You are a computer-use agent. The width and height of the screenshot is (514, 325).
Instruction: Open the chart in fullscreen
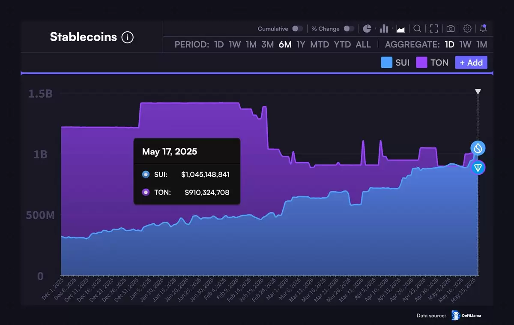434,29
